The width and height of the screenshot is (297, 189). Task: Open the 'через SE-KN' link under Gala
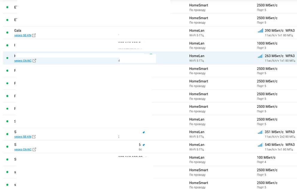coord(23,35)
